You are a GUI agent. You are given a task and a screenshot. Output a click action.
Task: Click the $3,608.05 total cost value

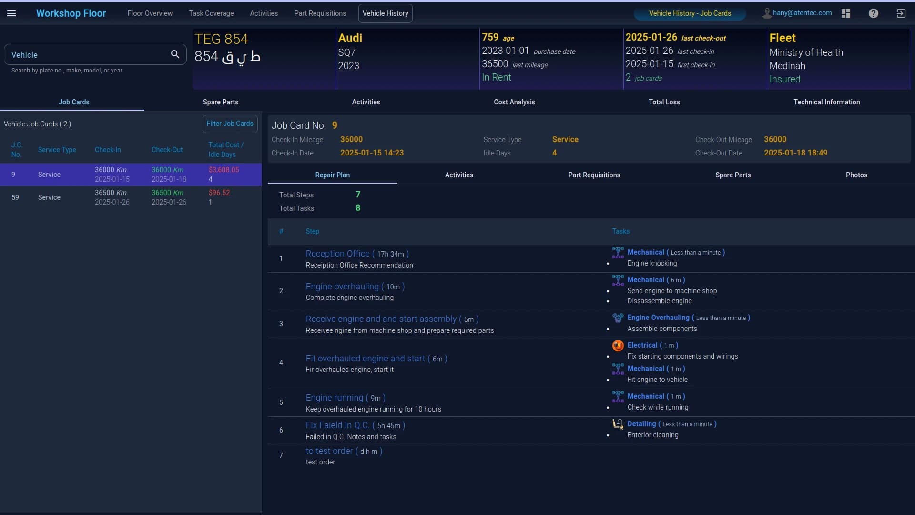tap(224, 170)
